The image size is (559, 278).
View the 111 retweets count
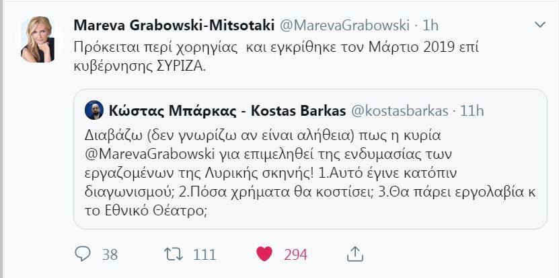[x=204, y=254]
